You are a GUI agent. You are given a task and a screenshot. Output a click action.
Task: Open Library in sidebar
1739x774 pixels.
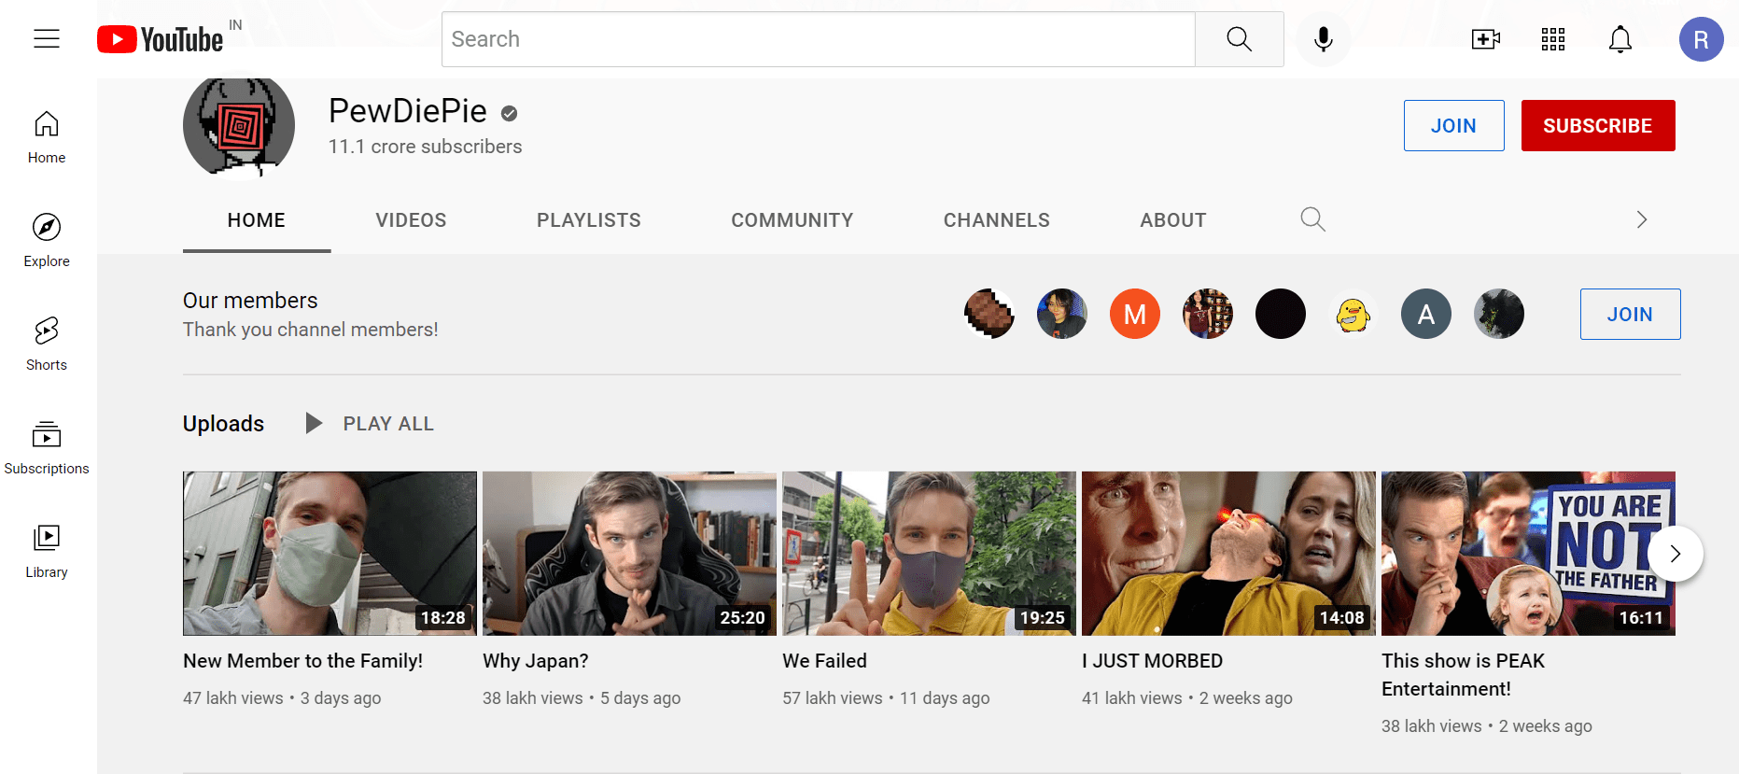click(47, 552)
